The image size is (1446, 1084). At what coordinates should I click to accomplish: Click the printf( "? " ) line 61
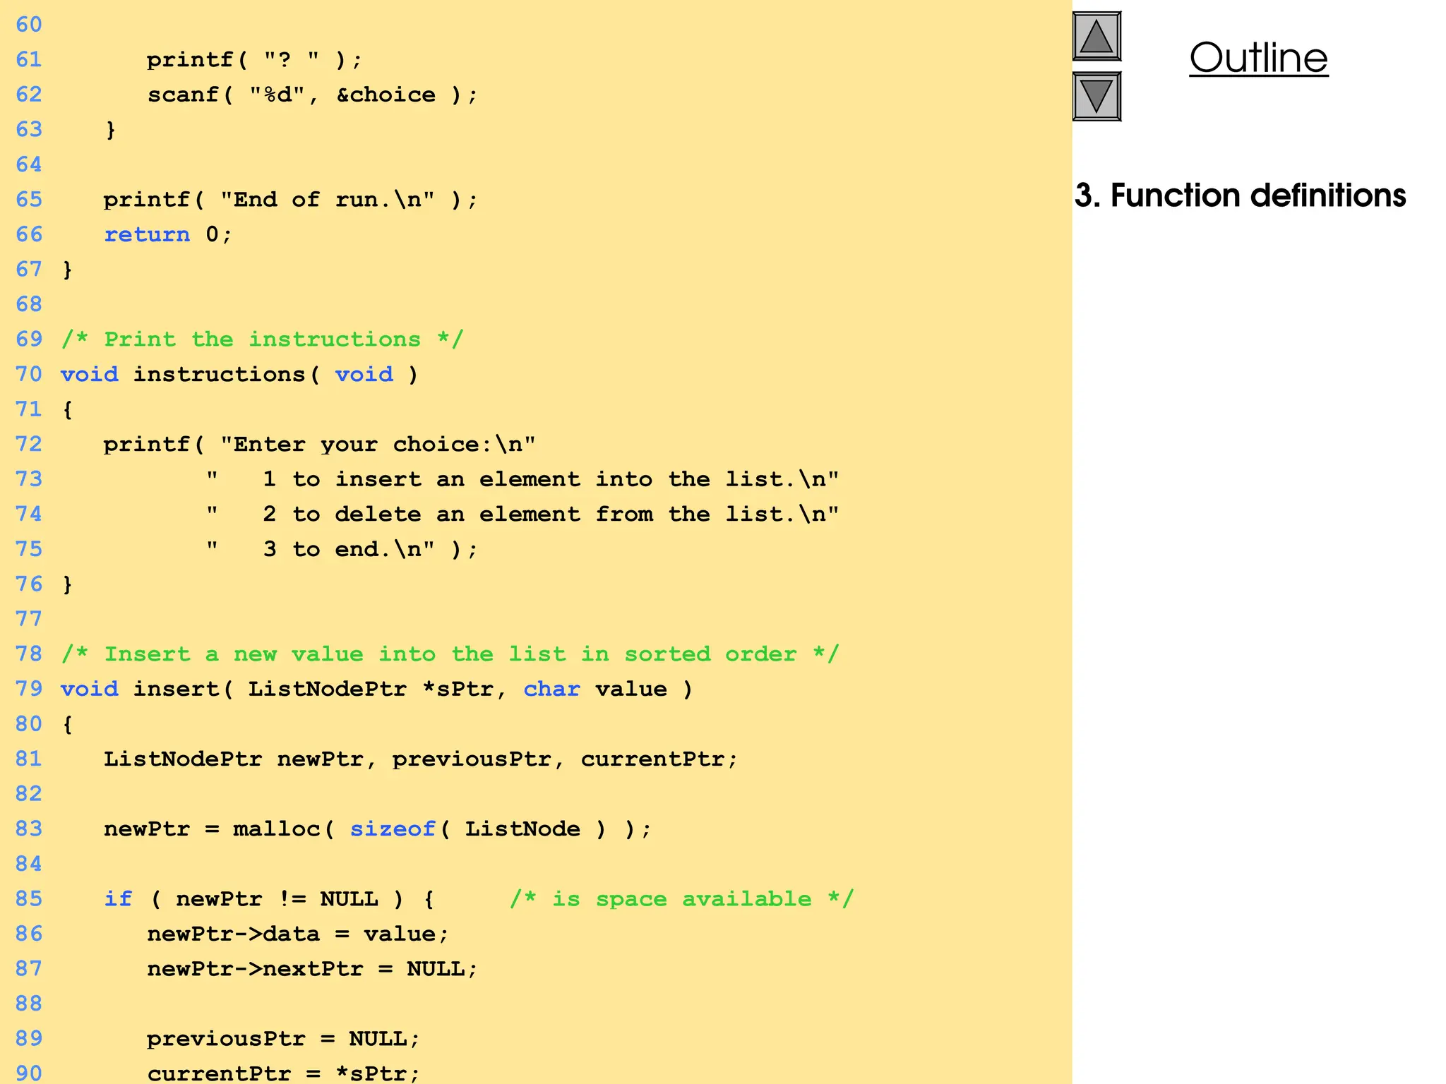click(254, 59)
